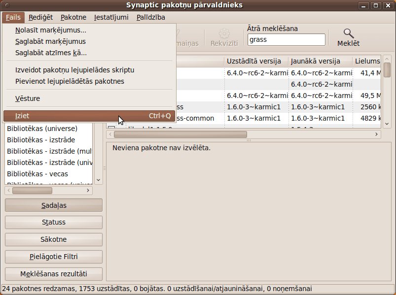This screenshot has width=396, height=295.
Task: Click the status bar package count text
Action: (x=157, y=289)
